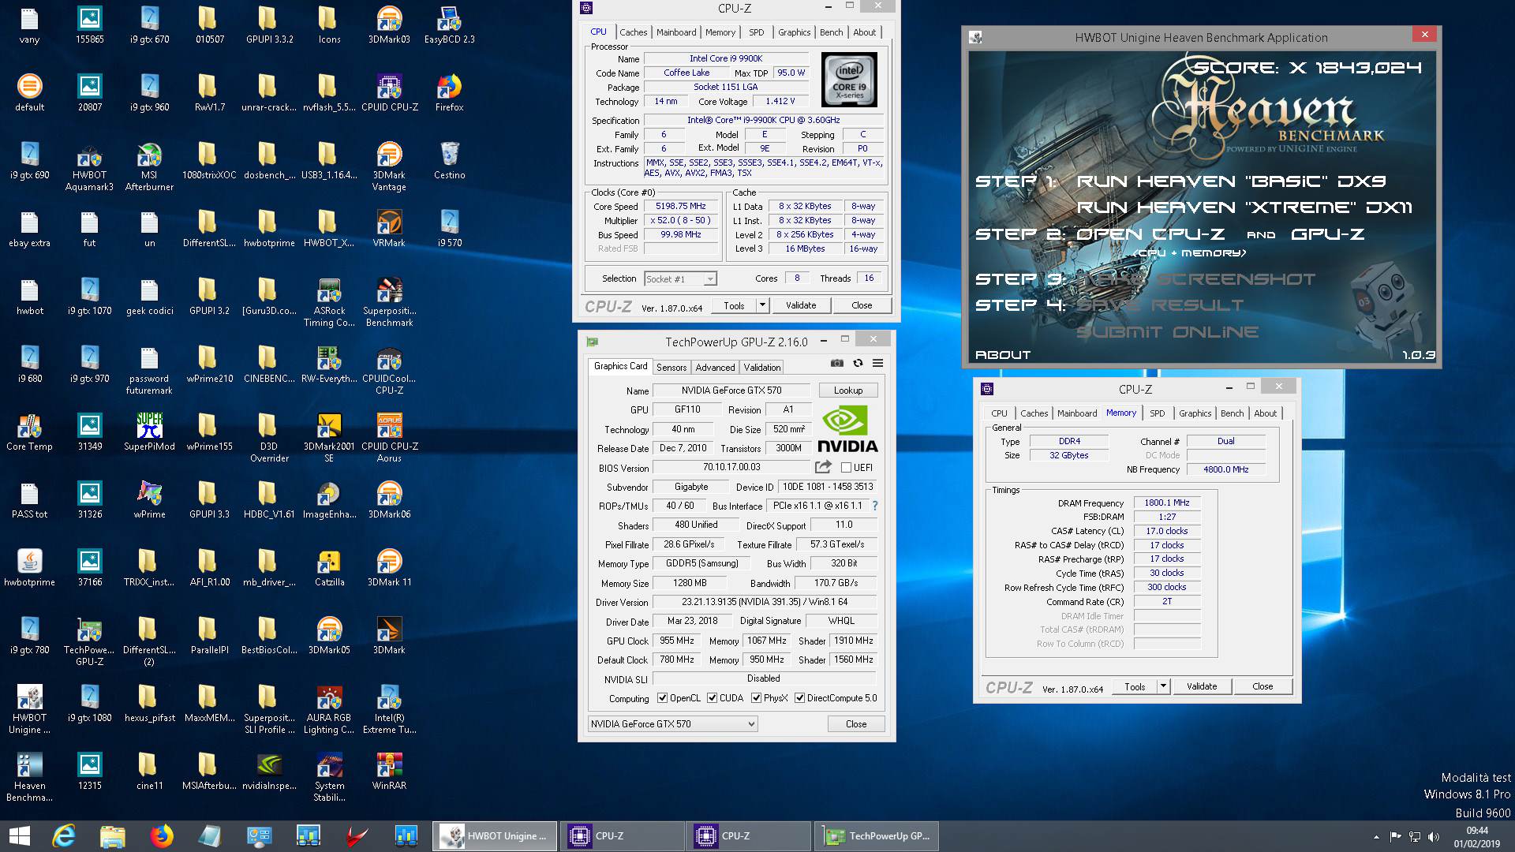The height and width of the screenshot is (852, 1515).
Task: Click Lookup button in GPU-Z
Action: coord(848,390)
